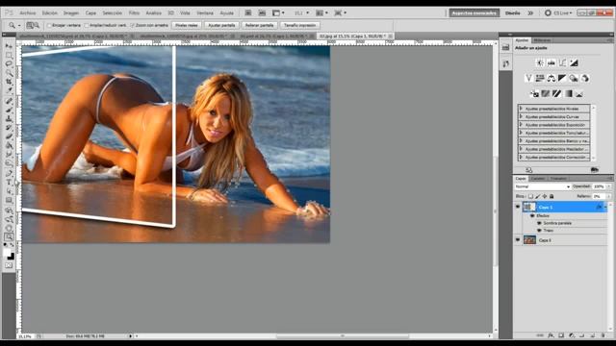This screenshot has width=616, height=346.
Task: Toggle Encajar ventana checkbox
Action: tap(49, 26)
